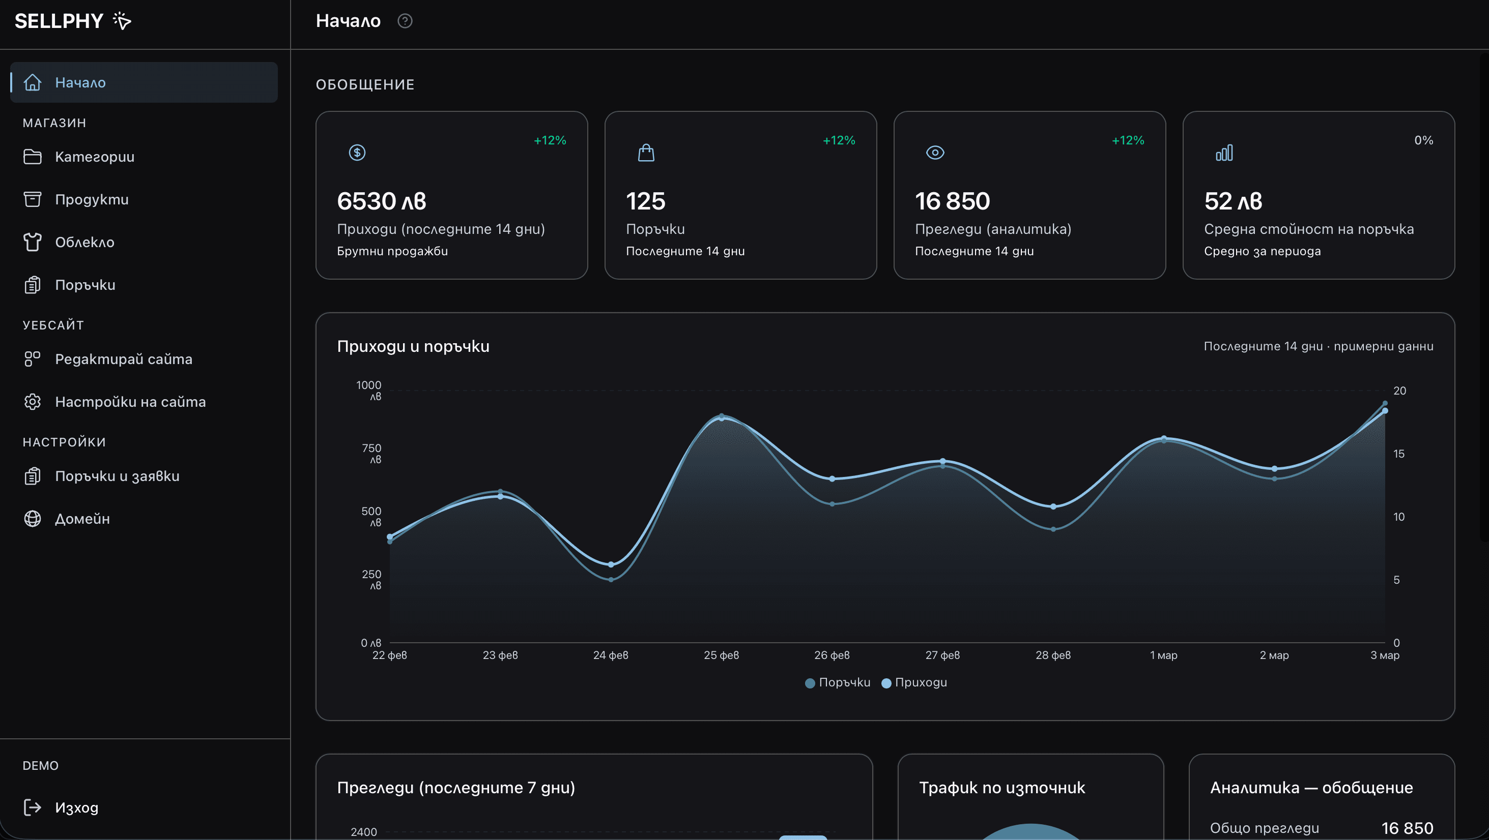Click the folder icon for Категории
Image resolution: width=1489 pixels, height=840 pixels.
click(33, 157)
